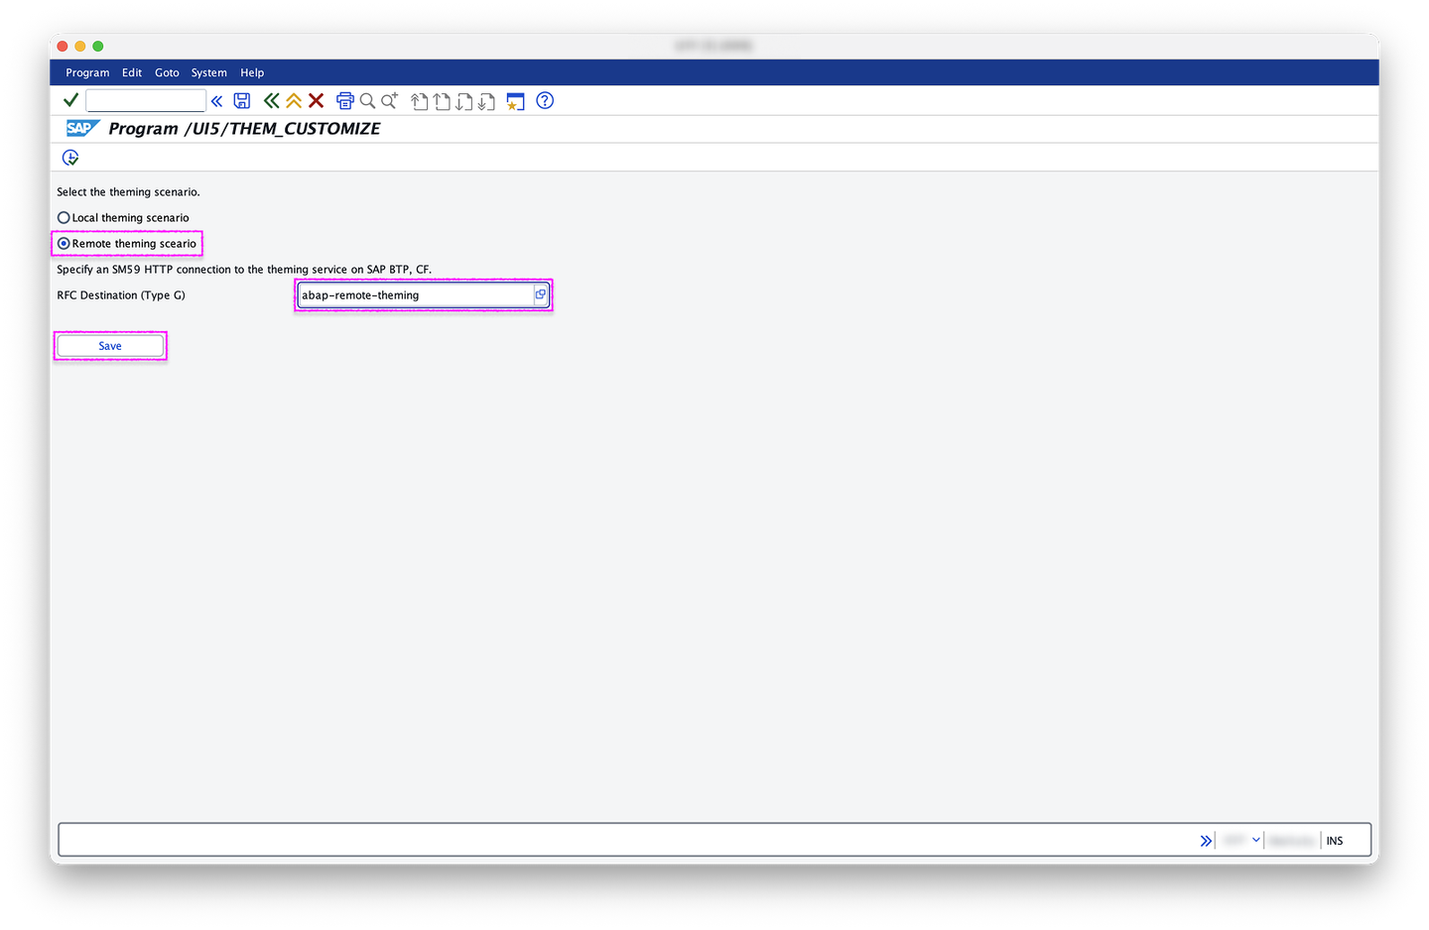Jump to First Page icon

pos(420,101)
